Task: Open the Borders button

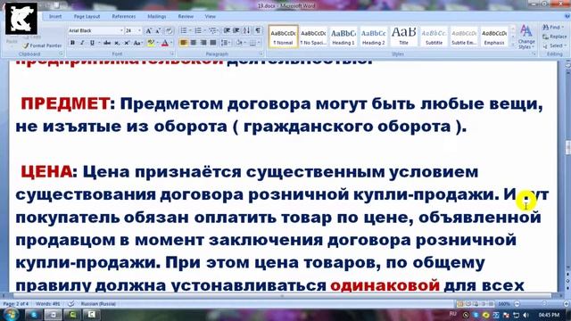Action: pyautogui.click(x=252, y=43)
